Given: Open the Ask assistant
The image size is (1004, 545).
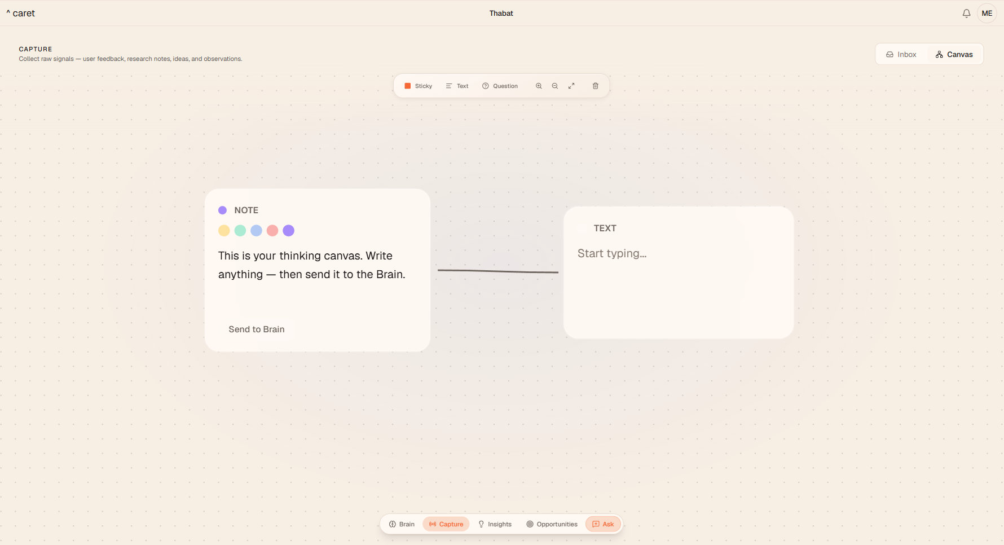Looking at the screenshot, I should coord(603,524).
